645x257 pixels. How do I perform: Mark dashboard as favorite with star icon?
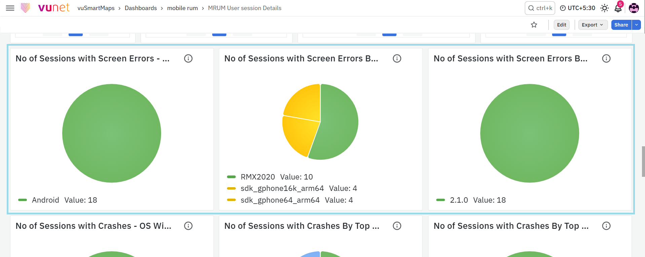tap(534, 25)
